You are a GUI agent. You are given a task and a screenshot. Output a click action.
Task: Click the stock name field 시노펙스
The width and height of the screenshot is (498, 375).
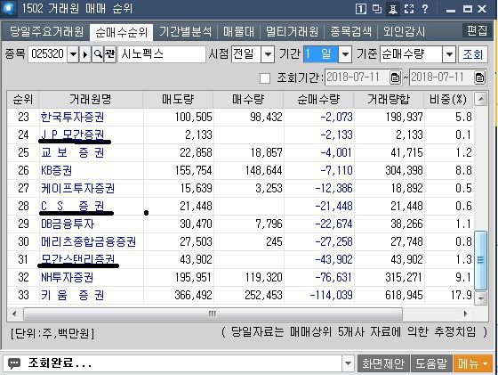161,54
